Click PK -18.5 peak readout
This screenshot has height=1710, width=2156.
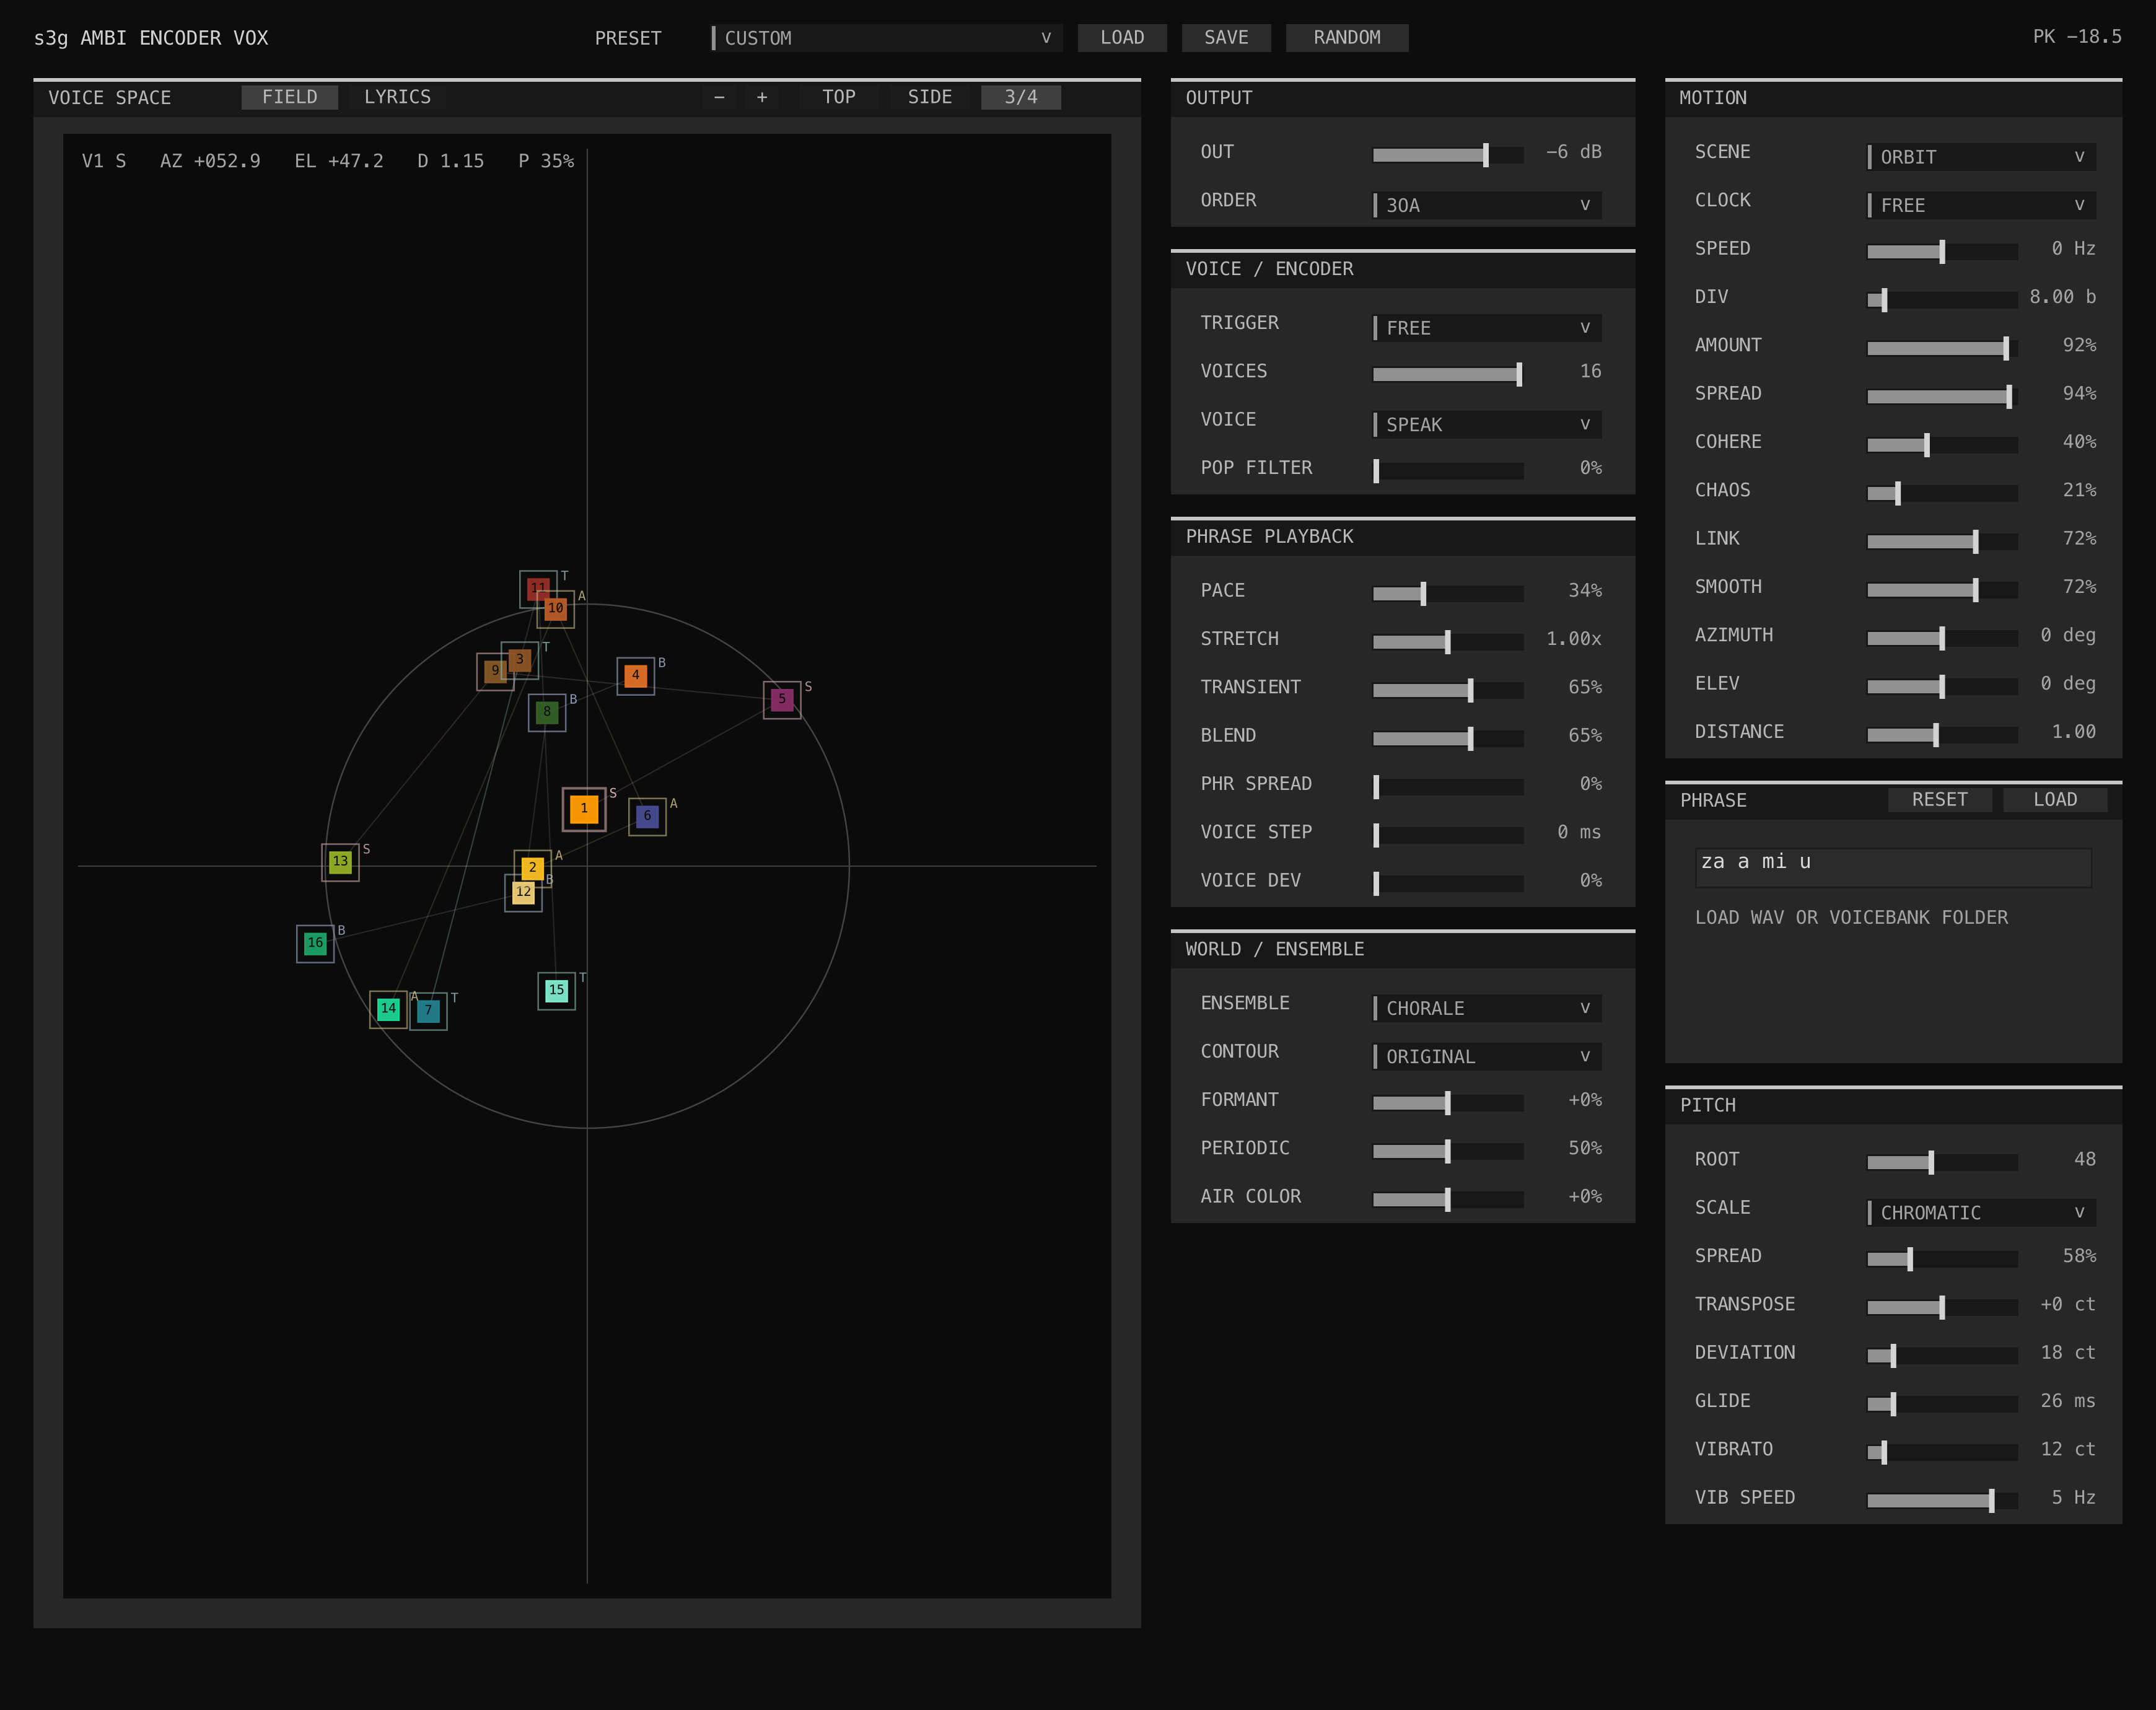[2077, 37]
